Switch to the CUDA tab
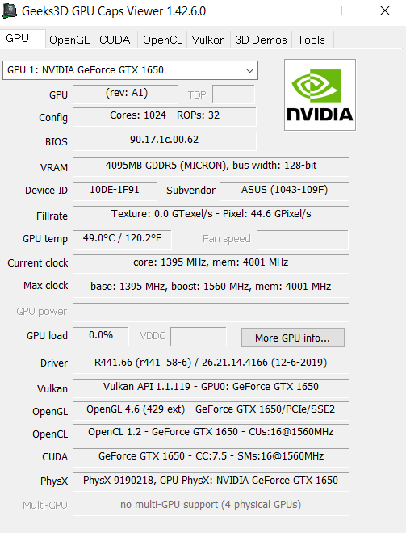The width and height of the screenshot is (406, 533). coord(115,40)
